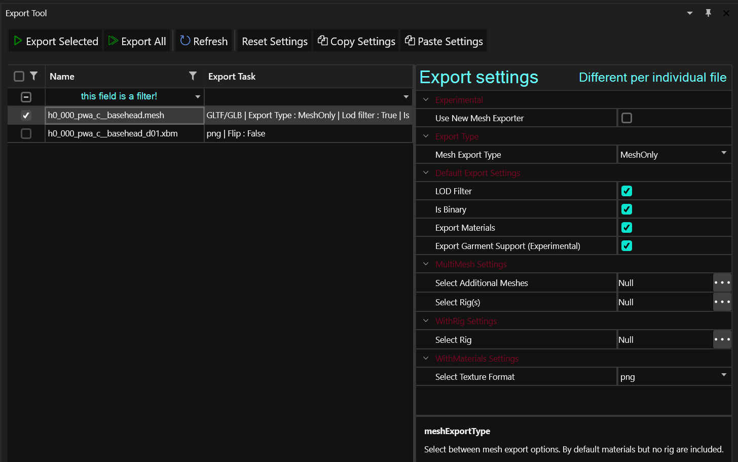The width and height of the screenshot is (738, 462).
Task: Click Paste Settings in the toolbar
Action: (x=444, y=41)
